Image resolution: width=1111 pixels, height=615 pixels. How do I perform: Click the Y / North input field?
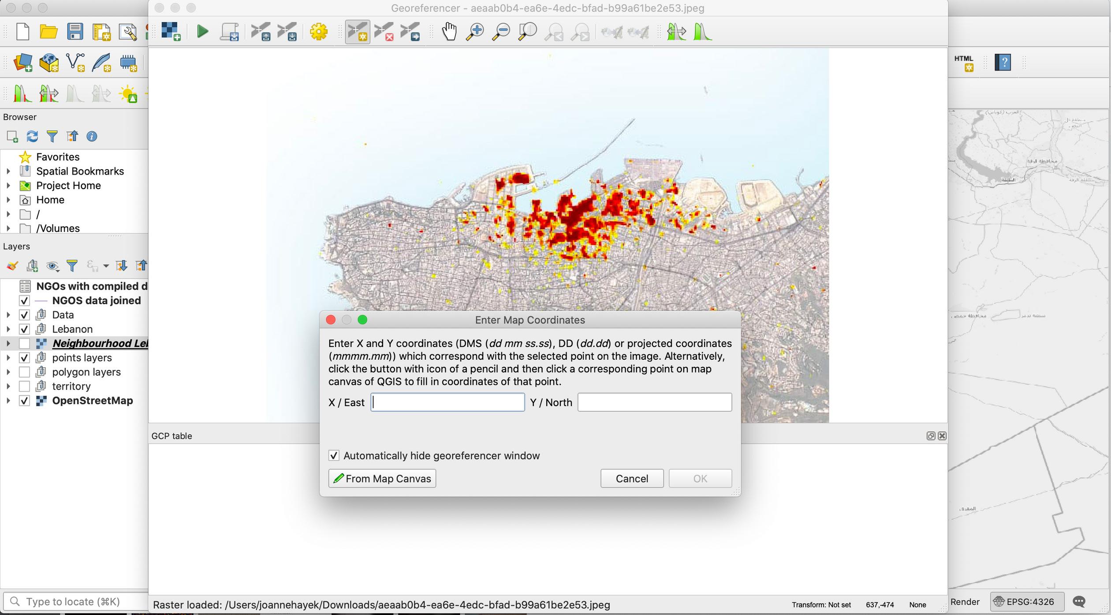[654, 402]
